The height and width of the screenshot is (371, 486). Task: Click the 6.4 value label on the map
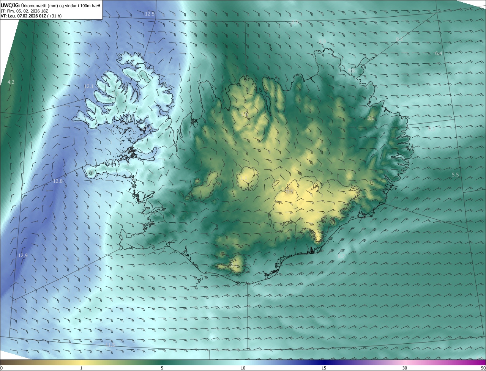click(439, 53)
